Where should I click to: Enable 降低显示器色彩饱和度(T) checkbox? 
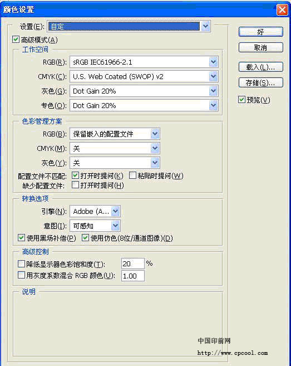click(21, 264)
